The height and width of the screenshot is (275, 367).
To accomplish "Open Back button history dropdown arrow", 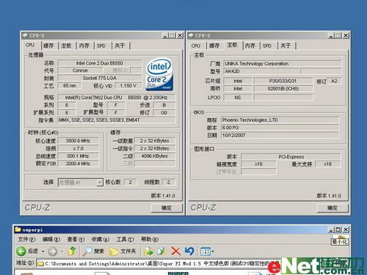I will point(43,252).
